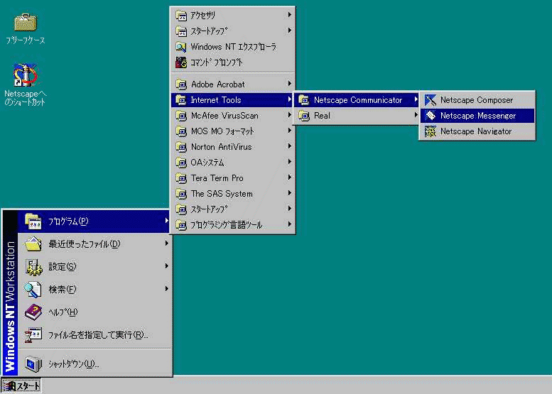Expand the 検索(F) submenu arrow
The image size is (552, 394).
[166, 289]
